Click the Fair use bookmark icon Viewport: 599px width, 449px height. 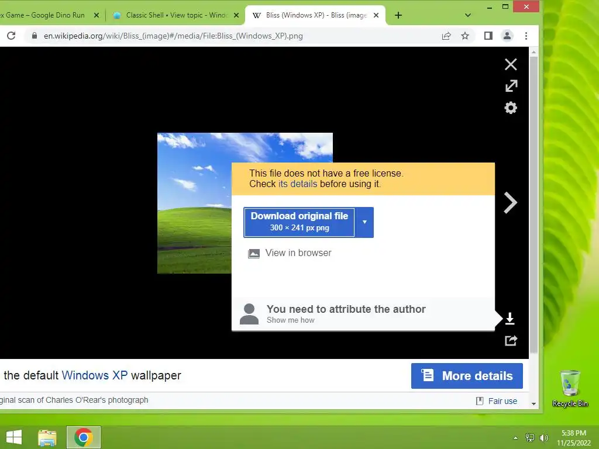pos(480,401)
